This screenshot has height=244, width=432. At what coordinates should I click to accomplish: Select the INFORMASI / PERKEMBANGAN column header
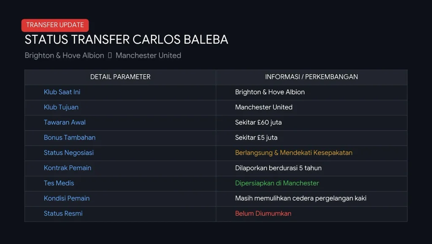(312, 77)
